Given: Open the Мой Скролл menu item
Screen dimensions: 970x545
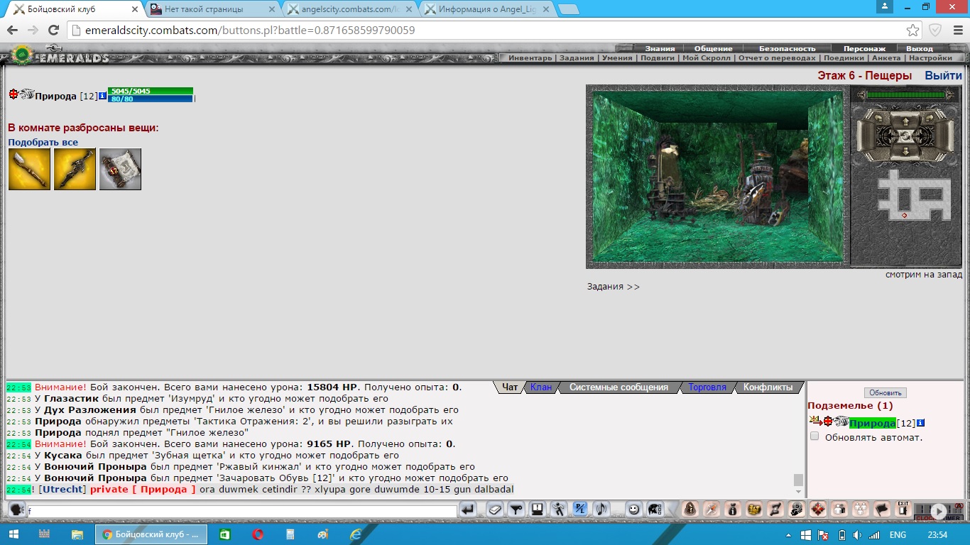Looking at the screenshot, I should coord(706,58).
